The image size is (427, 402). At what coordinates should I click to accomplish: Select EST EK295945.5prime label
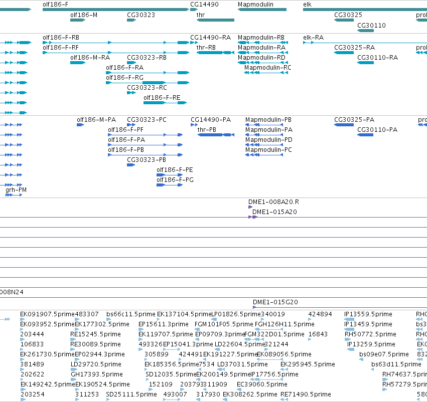click(x=308, y=364)
